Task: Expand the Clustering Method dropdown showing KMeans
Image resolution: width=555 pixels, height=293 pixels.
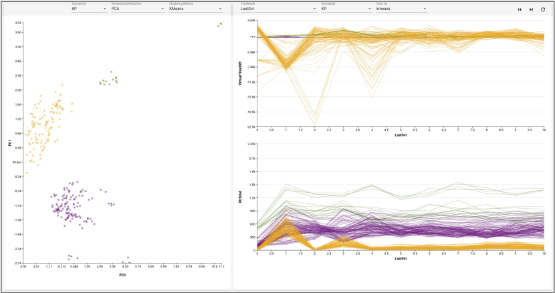Action: (196, 9)
